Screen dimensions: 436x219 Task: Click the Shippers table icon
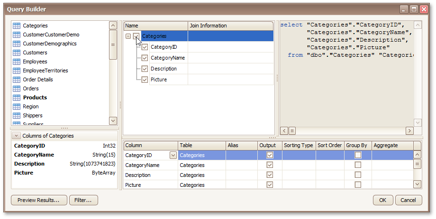[17, 115]
